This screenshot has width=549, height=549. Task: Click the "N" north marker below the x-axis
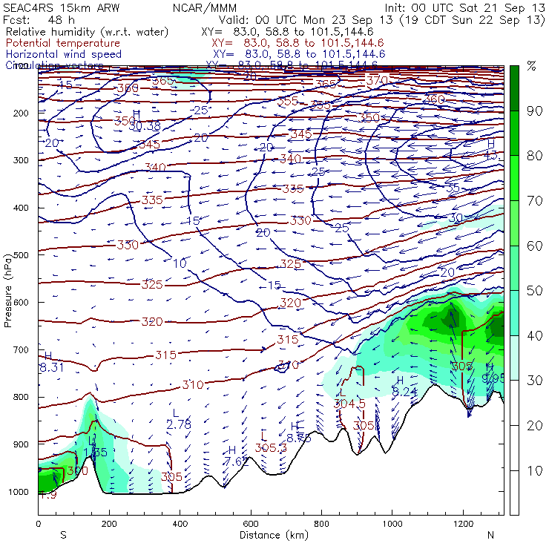pyautogui.click(x=491, y=535)
